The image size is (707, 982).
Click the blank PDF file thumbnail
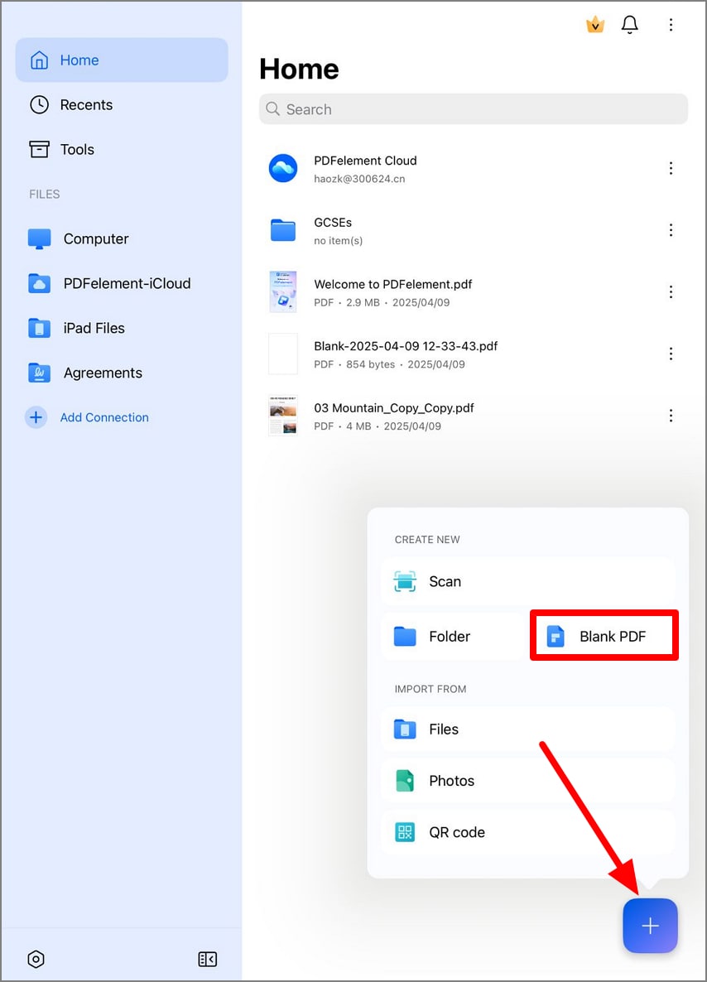coord(283,354)
